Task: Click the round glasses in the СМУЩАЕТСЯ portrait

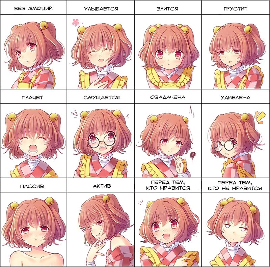Action: click(102, 141)
